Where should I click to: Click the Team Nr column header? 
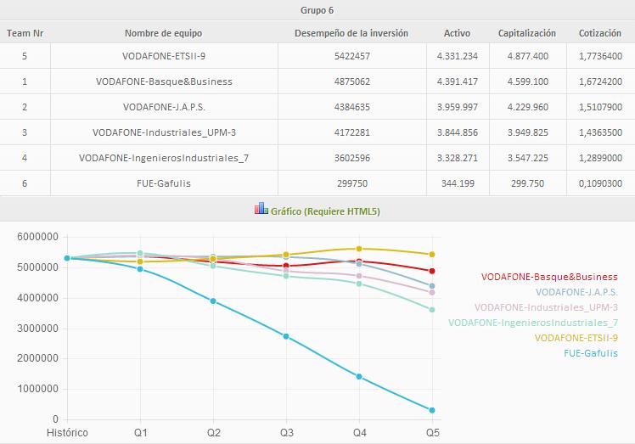(x=25, y=33)
